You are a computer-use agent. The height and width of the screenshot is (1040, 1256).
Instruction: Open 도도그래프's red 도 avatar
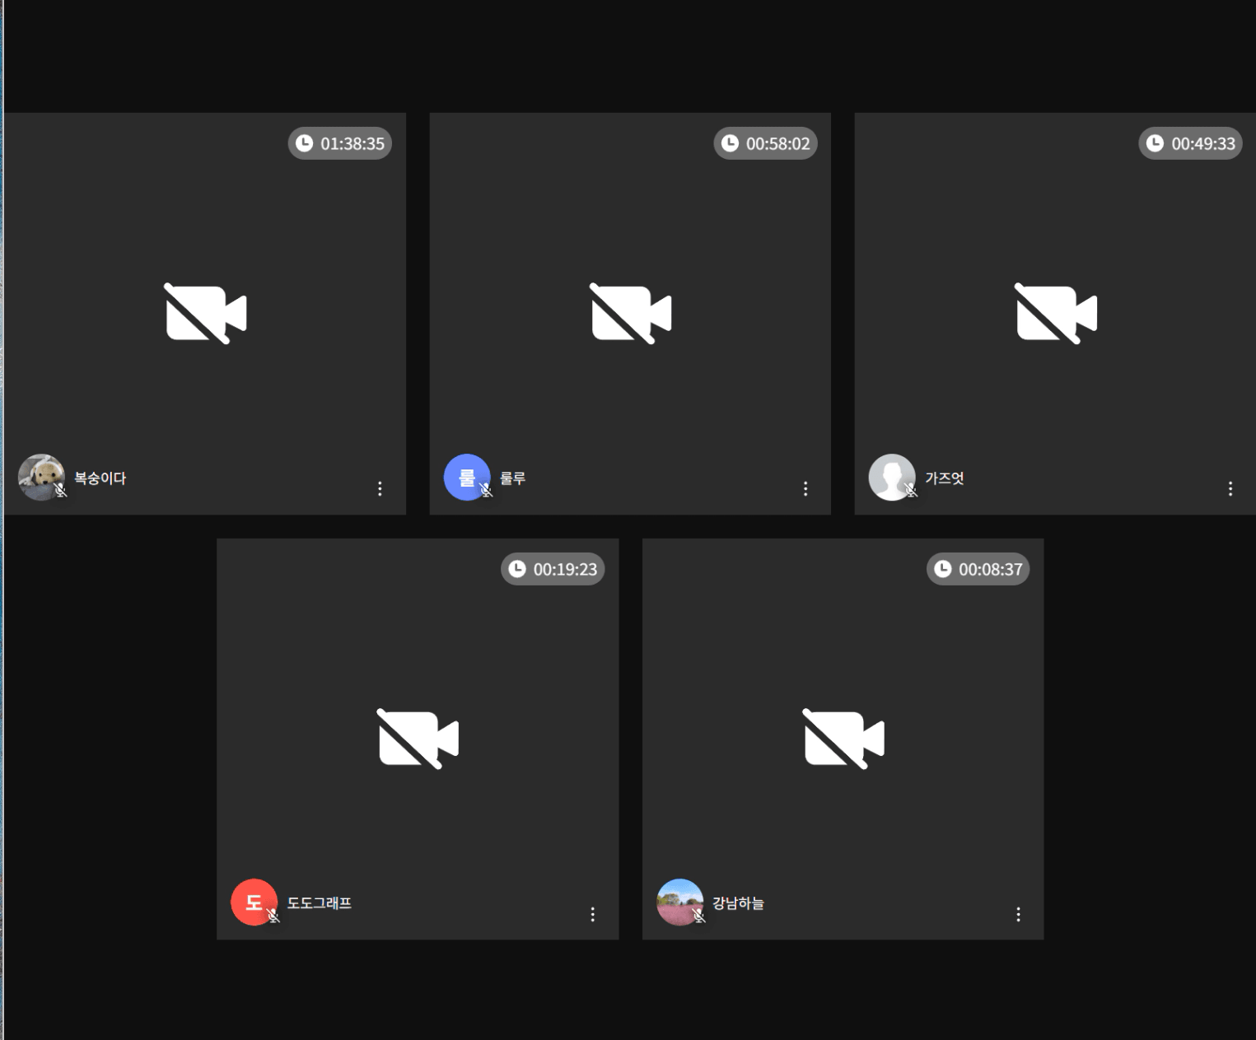point(254,902)
